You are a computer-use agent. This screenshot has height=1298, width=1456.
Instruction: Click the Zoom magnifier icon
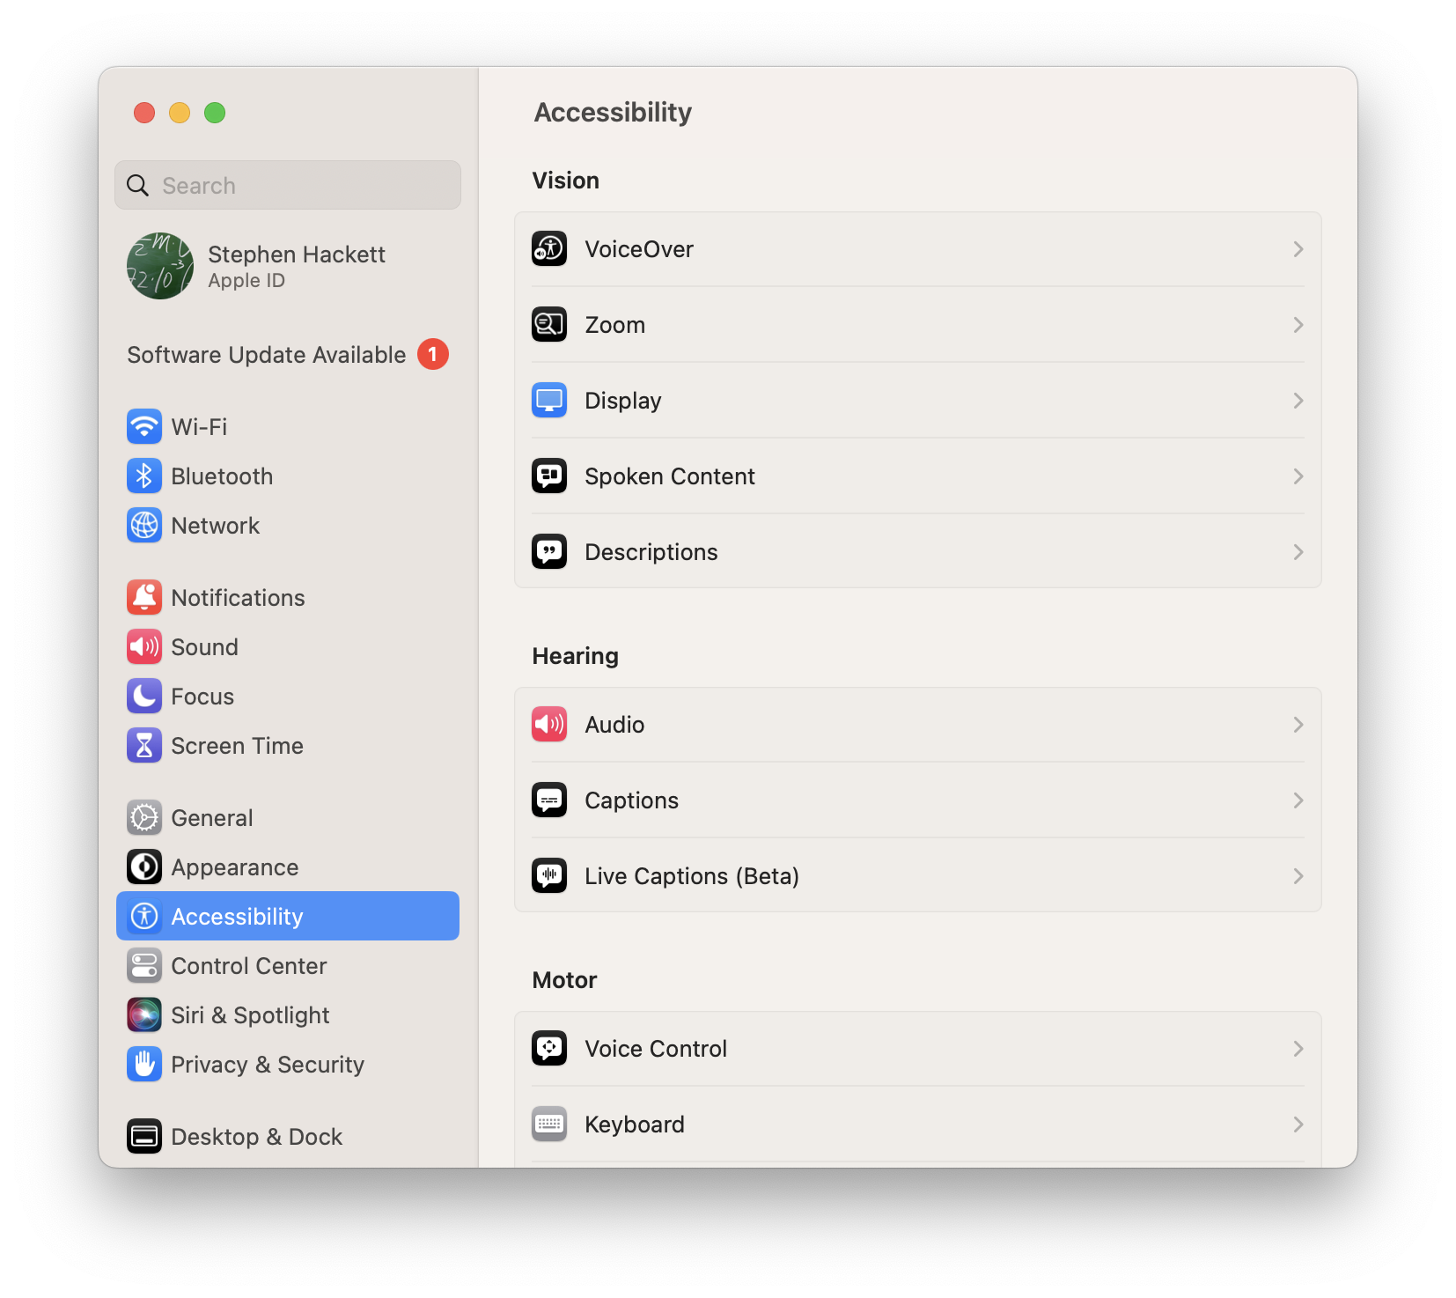[549, 325]
